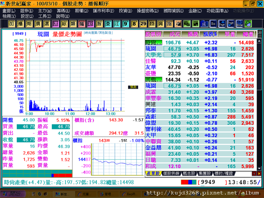Image resolution: width=264 pixels, height=198 pixels.
Task: Click the yellow 綜 toolbar icon
Action: pos(64,24)
